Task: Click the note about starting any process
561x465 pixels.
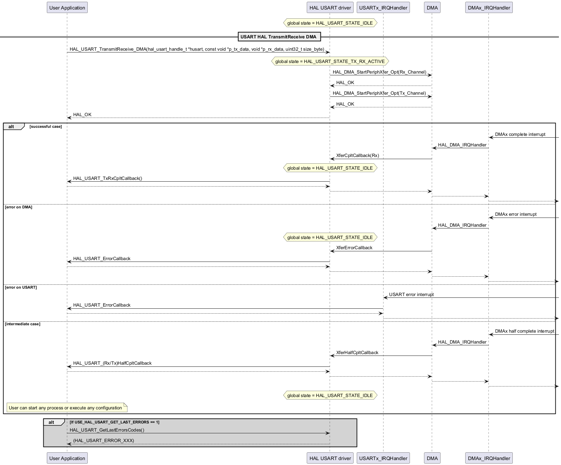Action: pyautogui.click(x=66, y=408)
